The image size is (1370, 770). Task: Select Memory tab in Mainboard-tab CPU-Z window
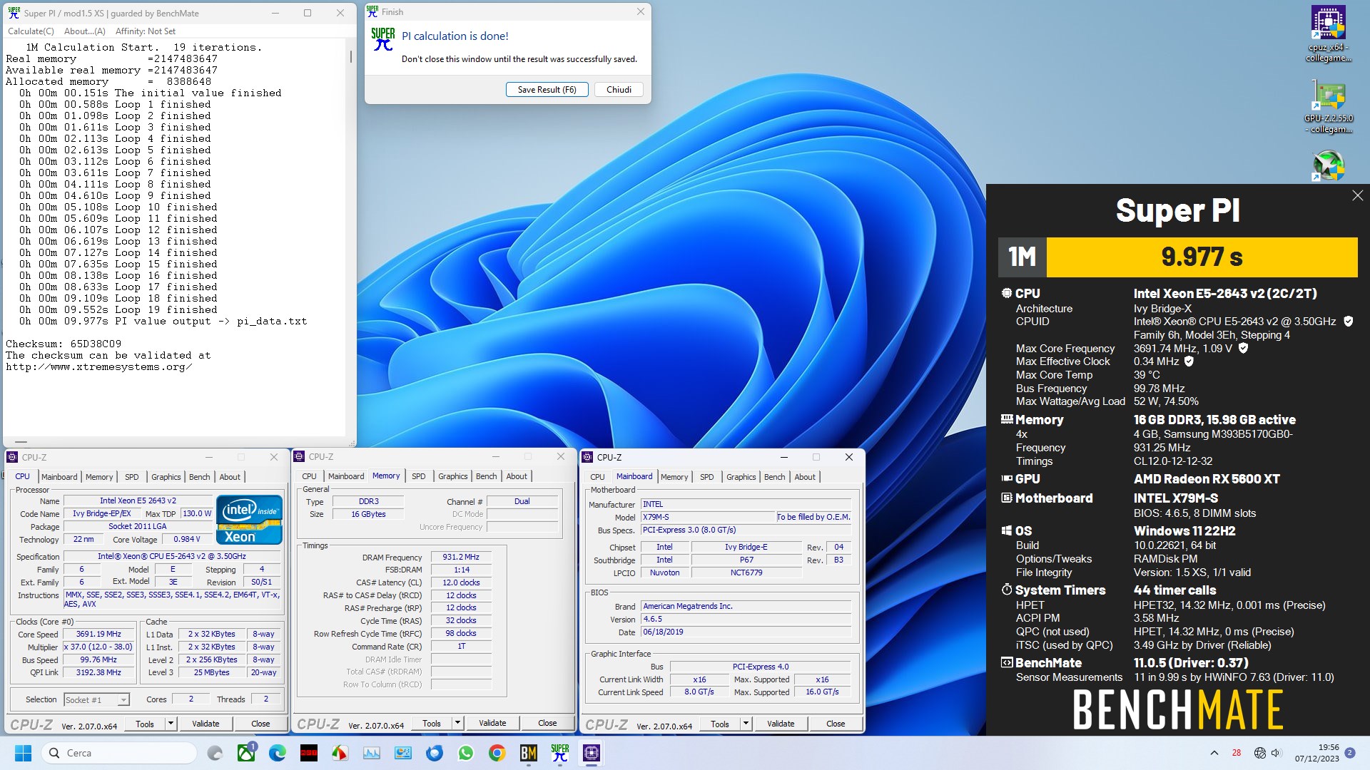[674, 477]
